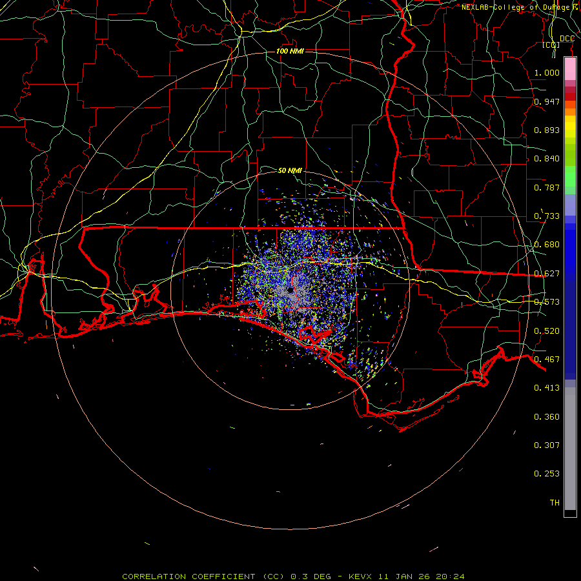Screen dimensions: 581x581
Task: Click the TH threshold label
Action: point(555,503)
